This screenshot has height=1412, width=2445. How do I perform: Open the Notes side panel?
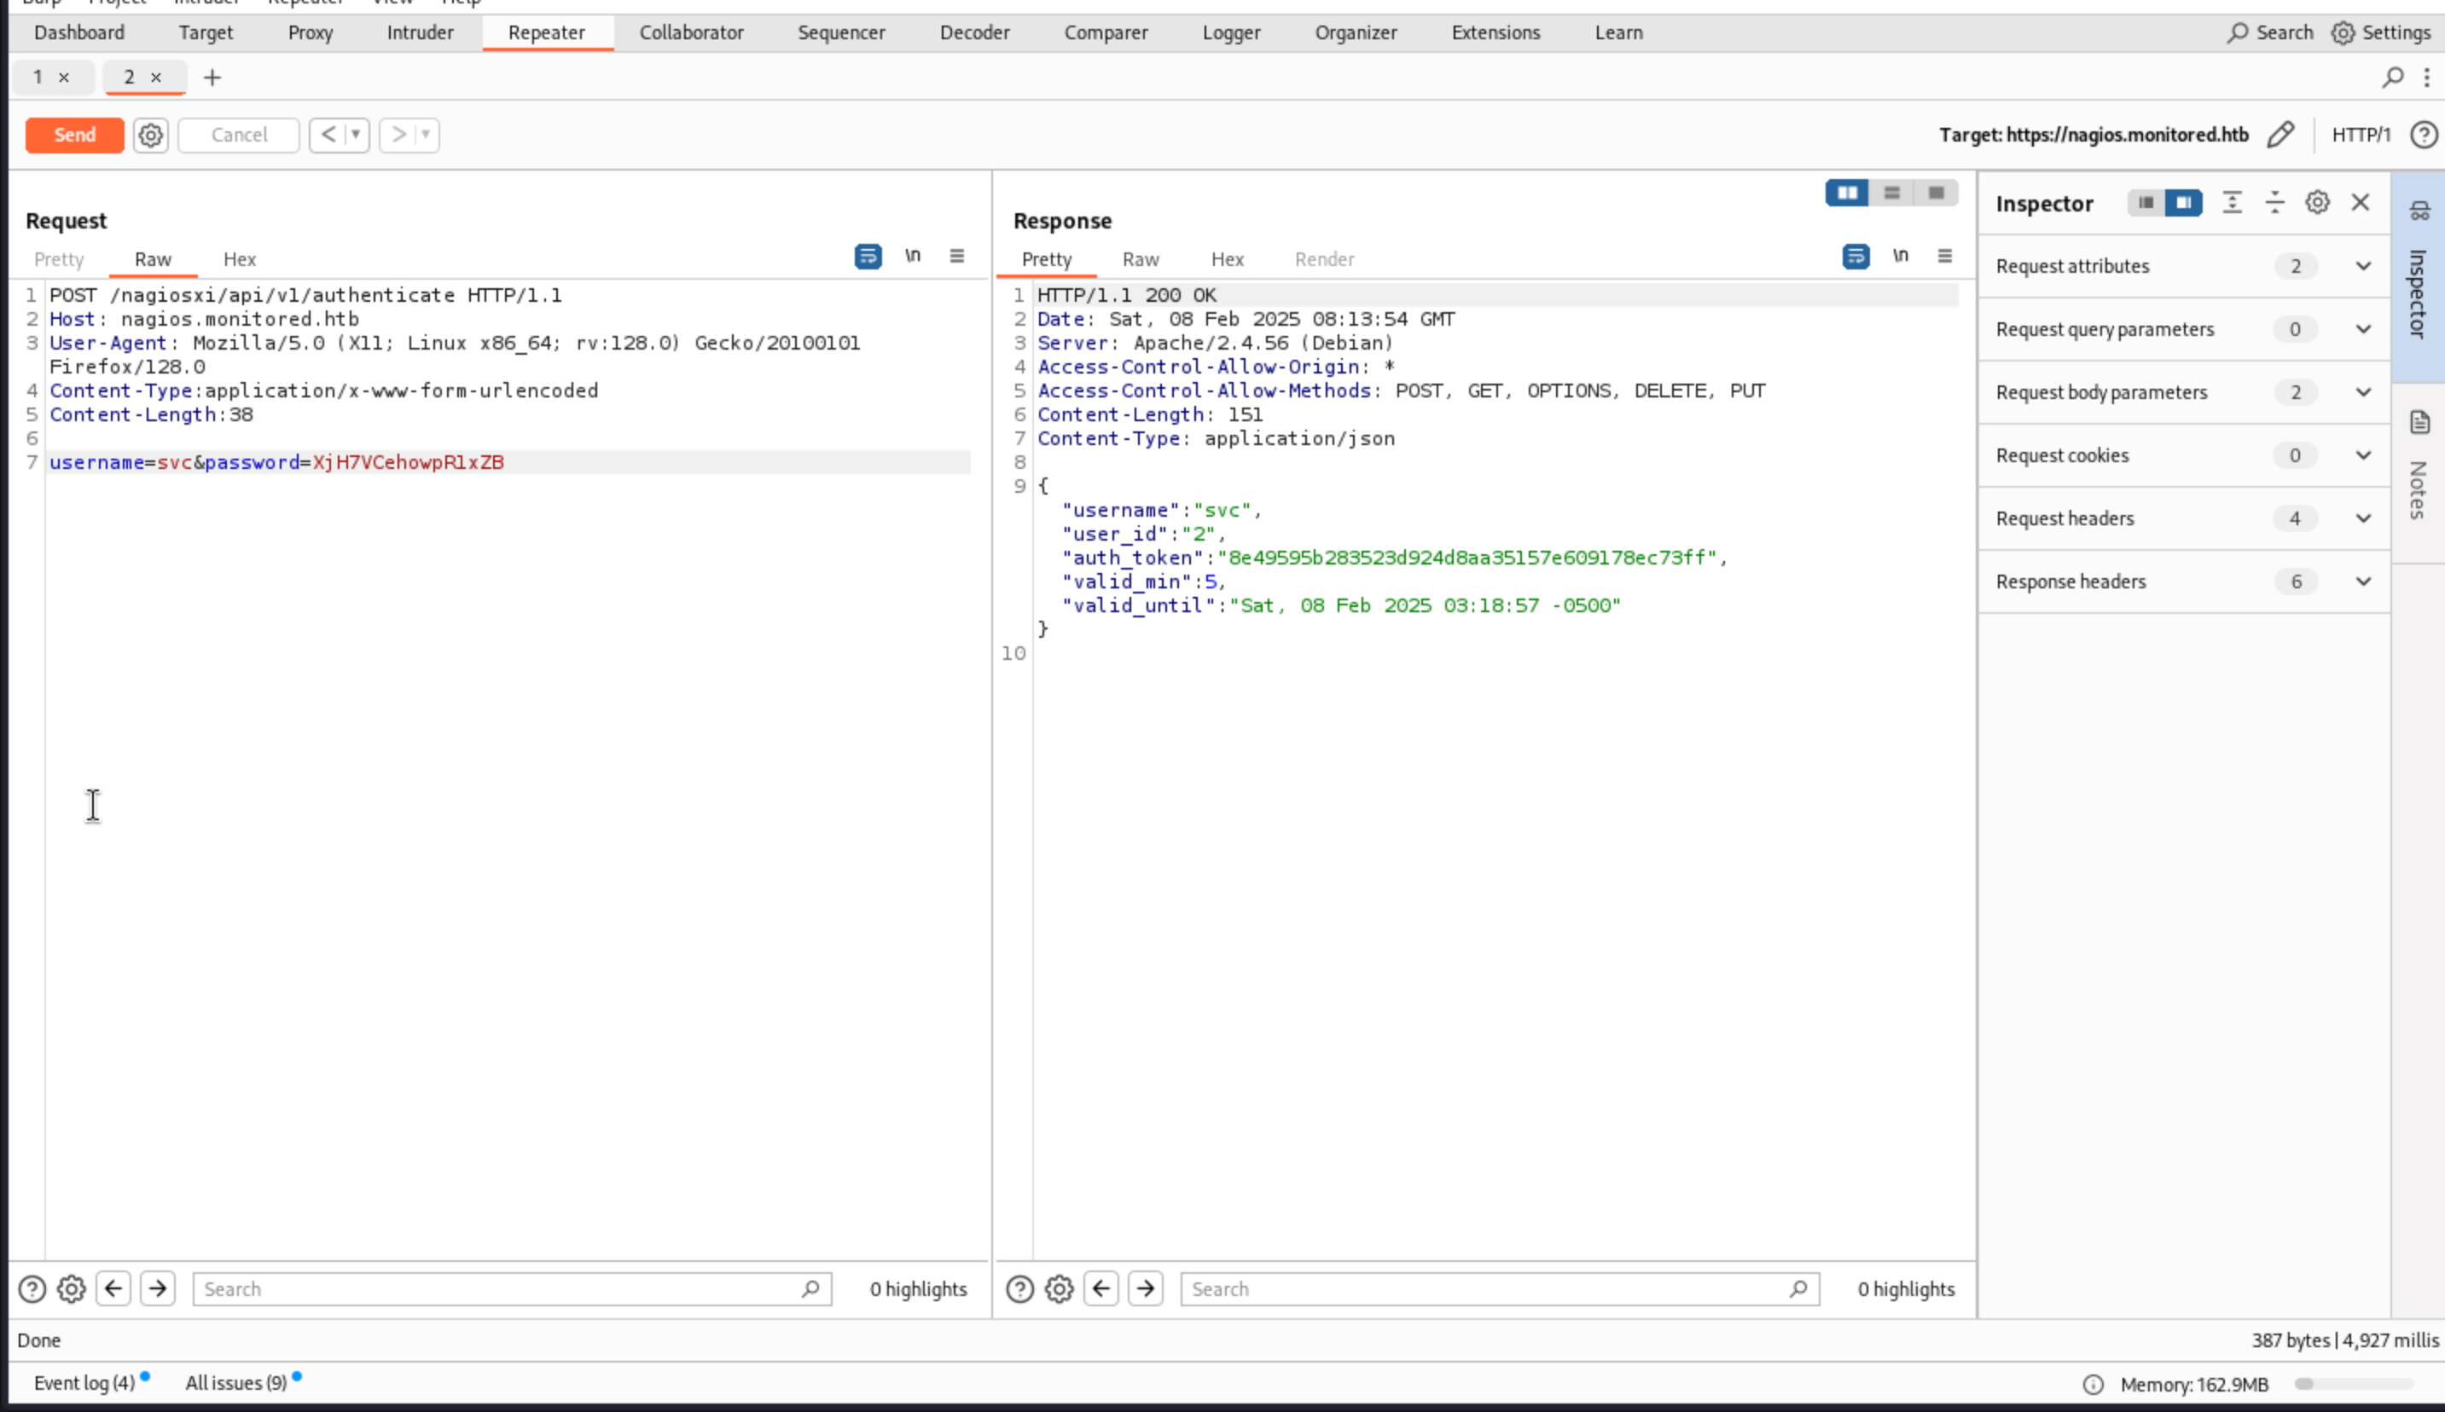[x=2418, y=473]
